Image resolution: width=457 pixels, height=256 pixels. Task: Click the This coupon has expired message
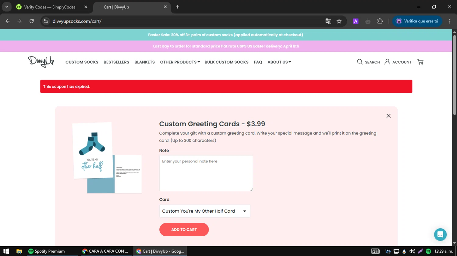pyautogui.click(x=67, y=87)
